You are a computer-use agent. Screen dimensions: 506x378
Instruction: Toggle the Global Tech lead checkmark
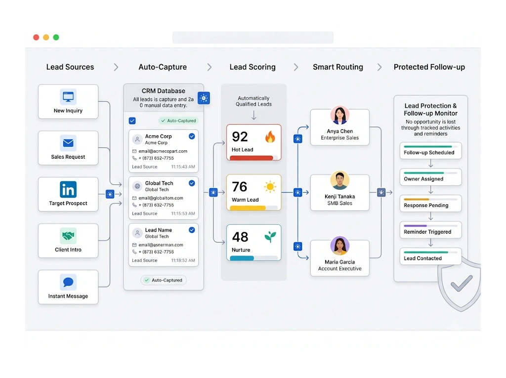(x=192, y=183)
